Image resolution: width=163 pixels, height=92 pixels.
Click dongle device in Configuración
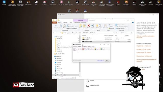[90, 80]
